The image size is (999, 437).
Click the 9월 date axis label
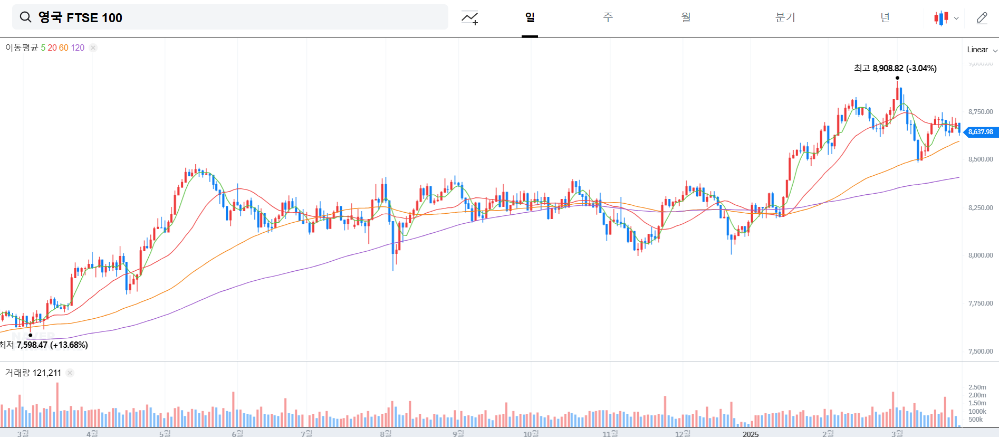458,433
